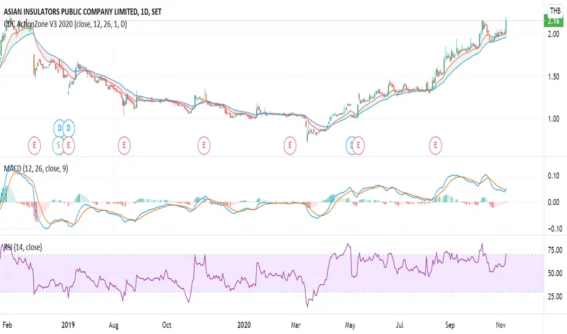Viewport: 567px width, 334px height.
Task: Open the earnings marker E just before Mar
Action: tap(290, 146)
